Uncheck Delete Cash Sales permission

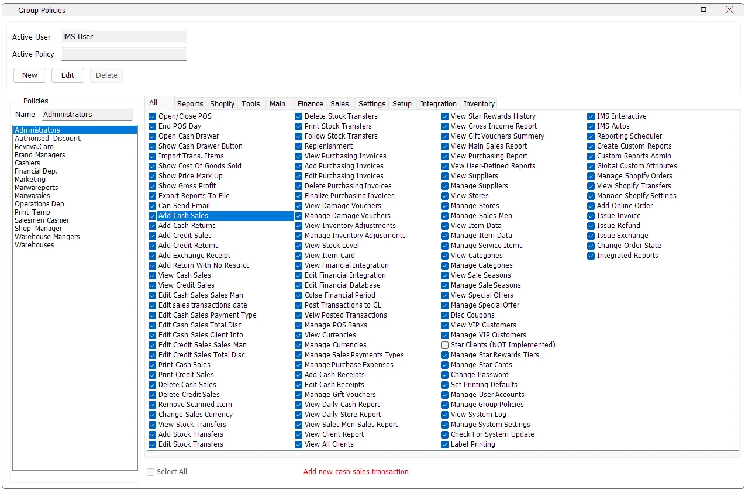[x=153, y=385]
